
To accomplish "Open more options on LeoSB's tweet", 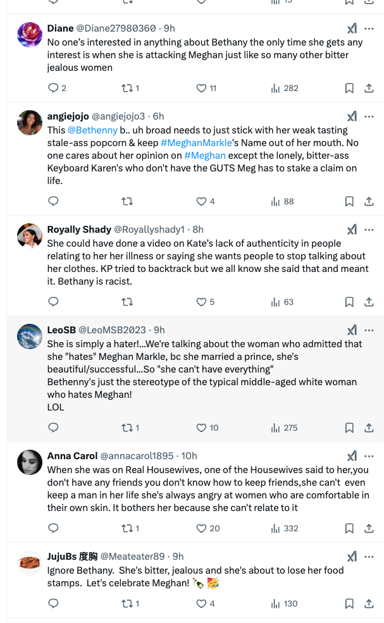I will 369,330.
